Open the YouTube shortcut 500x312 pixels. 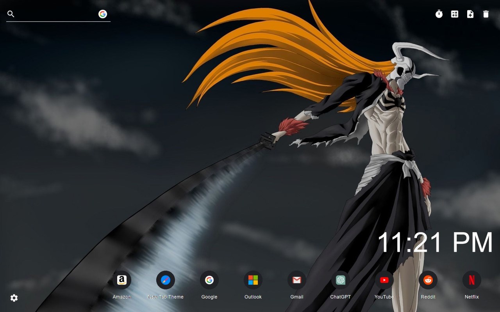pos(384,280)
